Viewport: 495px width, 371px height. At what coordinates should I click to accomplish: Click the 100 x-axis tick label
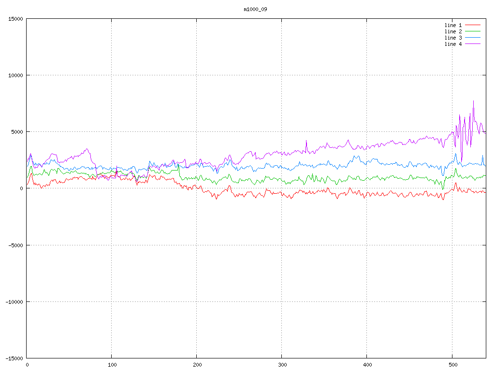coord(112,365)
